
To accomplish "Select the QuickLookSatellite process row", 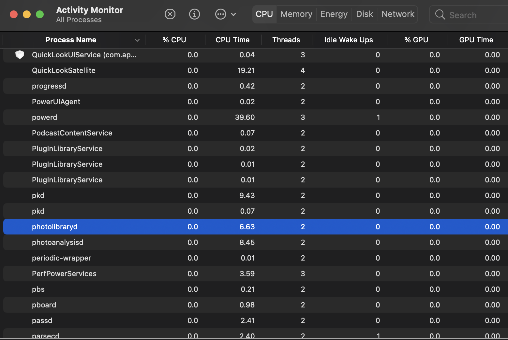I will (x=256, y=70).
